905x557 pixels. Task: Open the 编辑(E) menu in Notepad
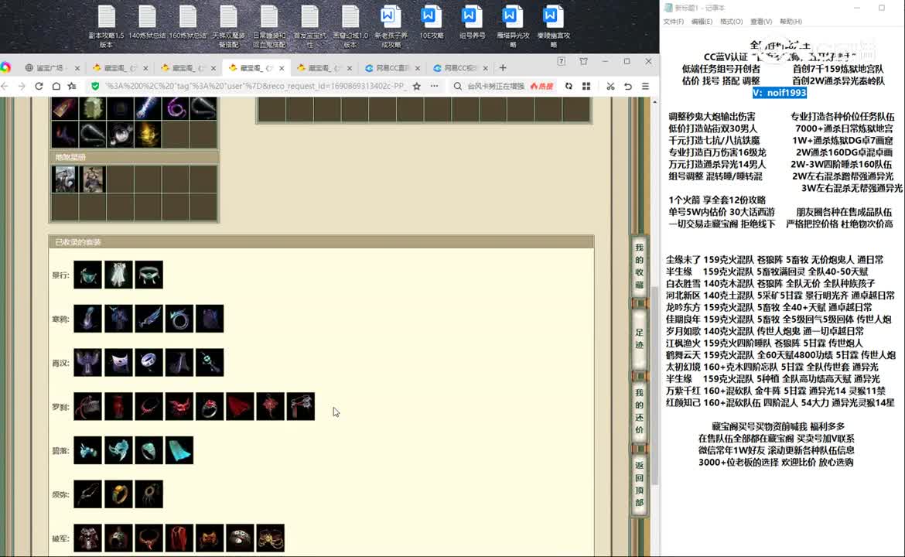pos(702,22)
